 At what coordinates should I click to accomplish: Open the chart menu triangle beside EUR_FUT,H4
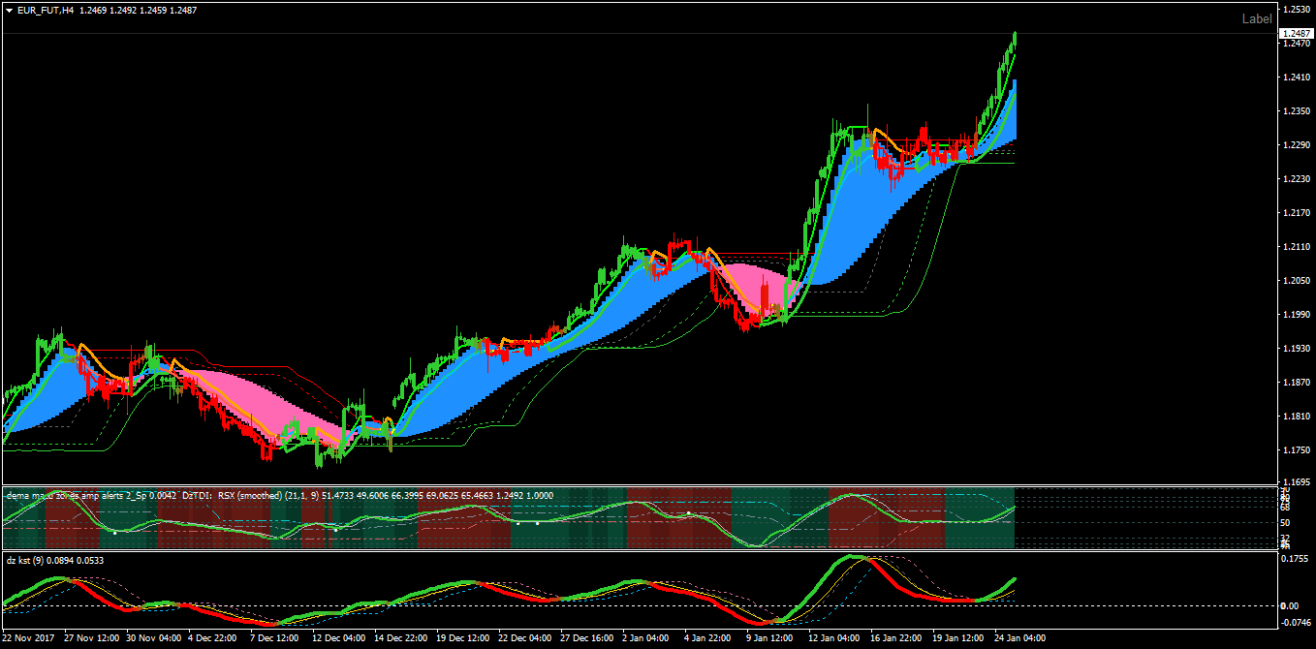pos(9,10)
